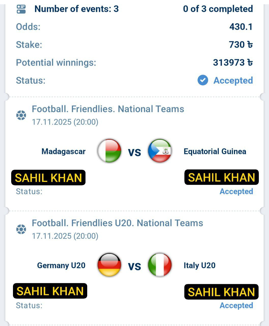Tap the Stake amount 730
This screenshot has width=269, height=326.
coord(241,45)
